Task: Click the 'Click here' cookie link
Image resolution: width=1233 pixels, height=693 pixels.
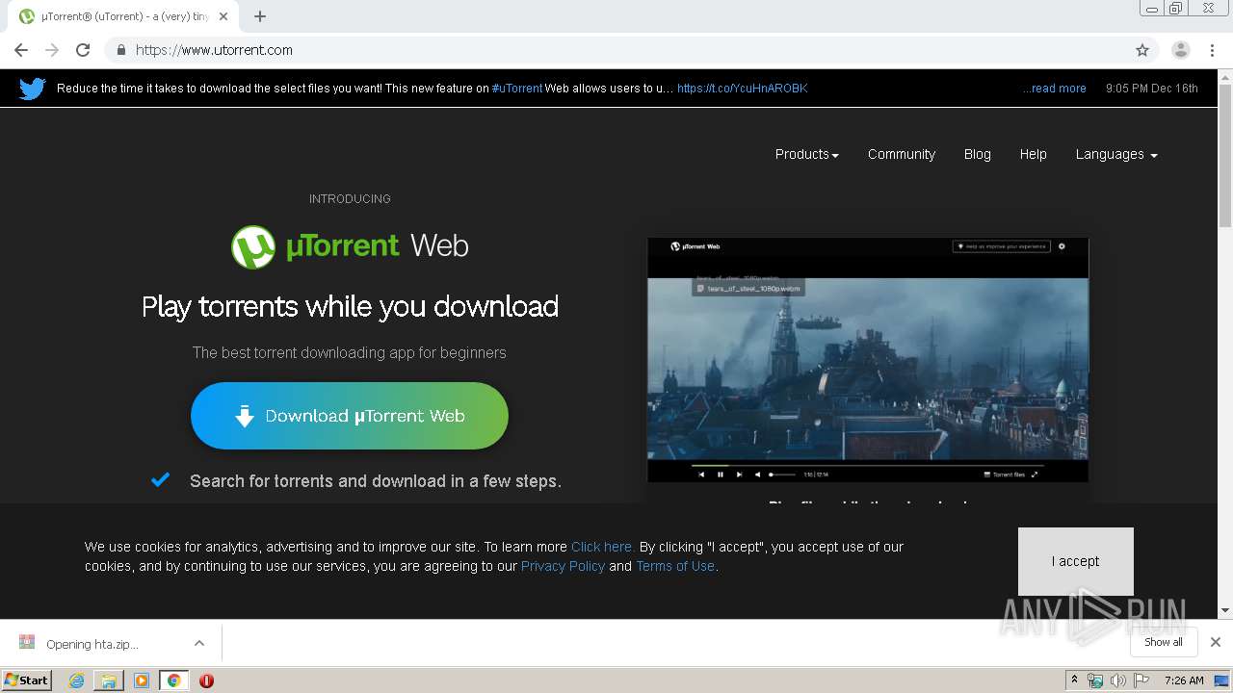Action: [x=601, y=547]
